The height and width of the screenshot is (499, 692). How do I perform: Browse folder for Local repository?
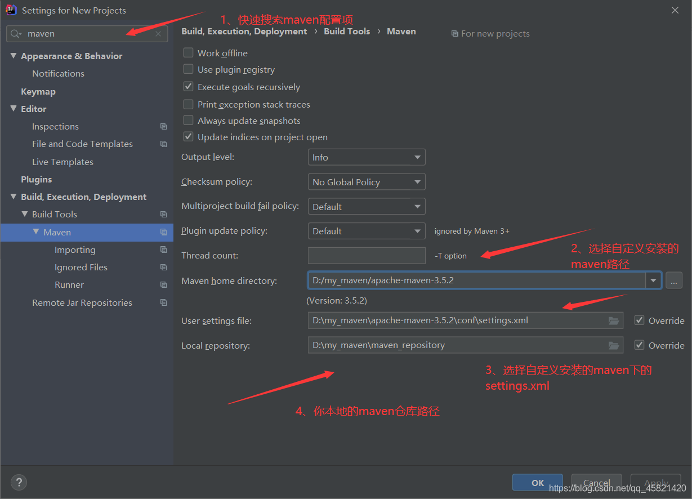(614, 345)
